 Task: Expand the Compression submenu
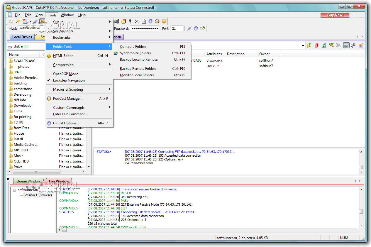point(79,65)
